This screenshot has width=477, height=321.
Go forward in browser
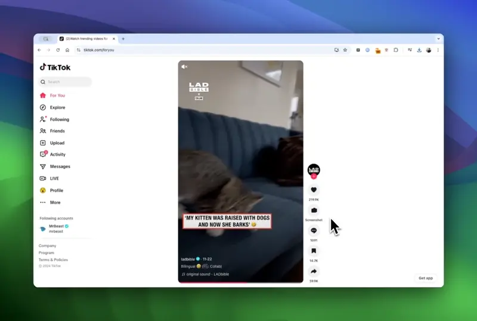click(48, 50)
